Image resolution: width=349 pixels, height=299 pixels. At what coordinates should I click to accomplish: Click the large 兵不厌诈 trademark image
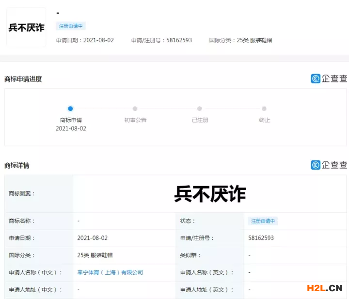[x=210, y=194]
